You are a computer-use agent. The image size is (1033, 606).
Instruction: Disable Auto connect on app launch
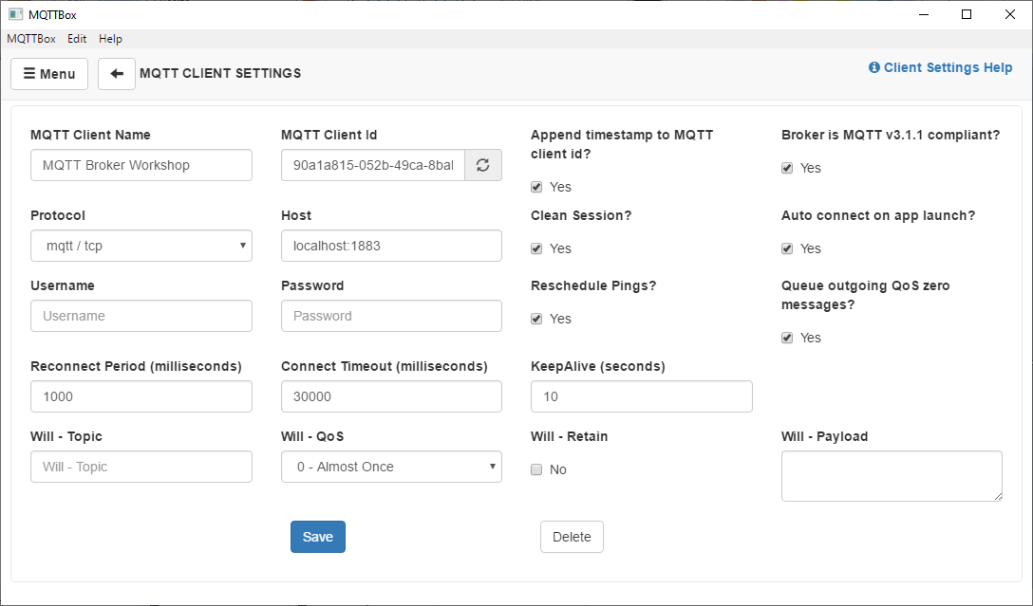(x=787, y=248)
